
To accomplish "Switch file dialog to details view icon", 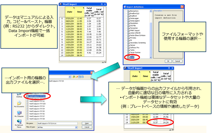I will click(x=82, y=77).
